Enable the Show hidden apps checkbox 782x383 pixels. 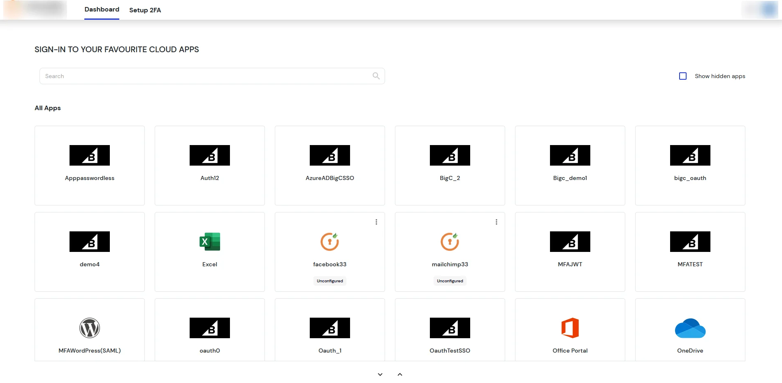pos(683,76)
